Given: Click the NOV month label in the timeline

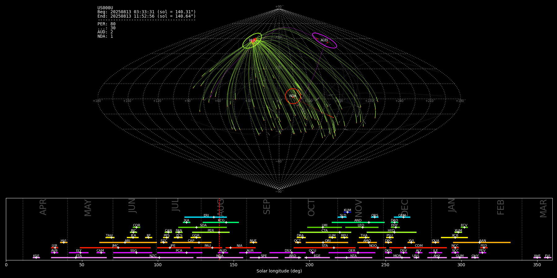Looking at the screenshot, I should point(358,208).
